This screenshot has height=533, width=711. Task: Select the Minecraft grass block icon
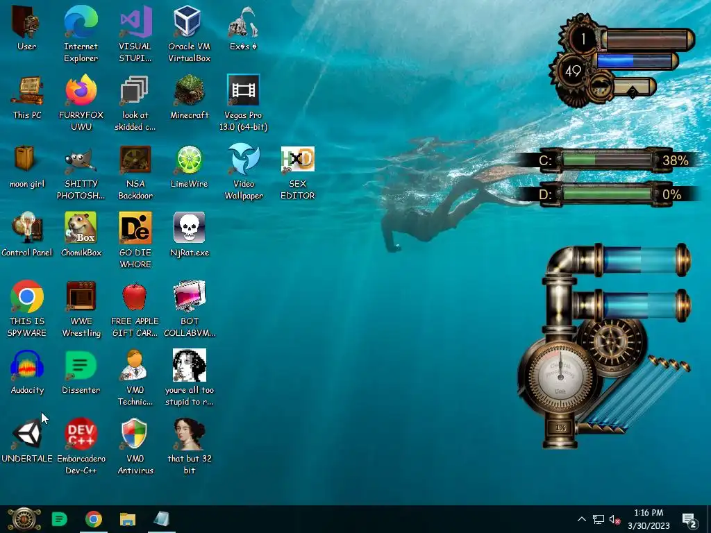point(189,97)
